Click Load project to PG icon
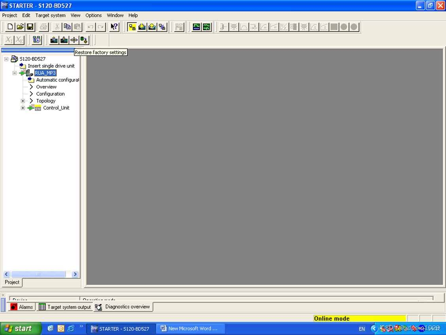446x335 pixels. coord(152,27)
